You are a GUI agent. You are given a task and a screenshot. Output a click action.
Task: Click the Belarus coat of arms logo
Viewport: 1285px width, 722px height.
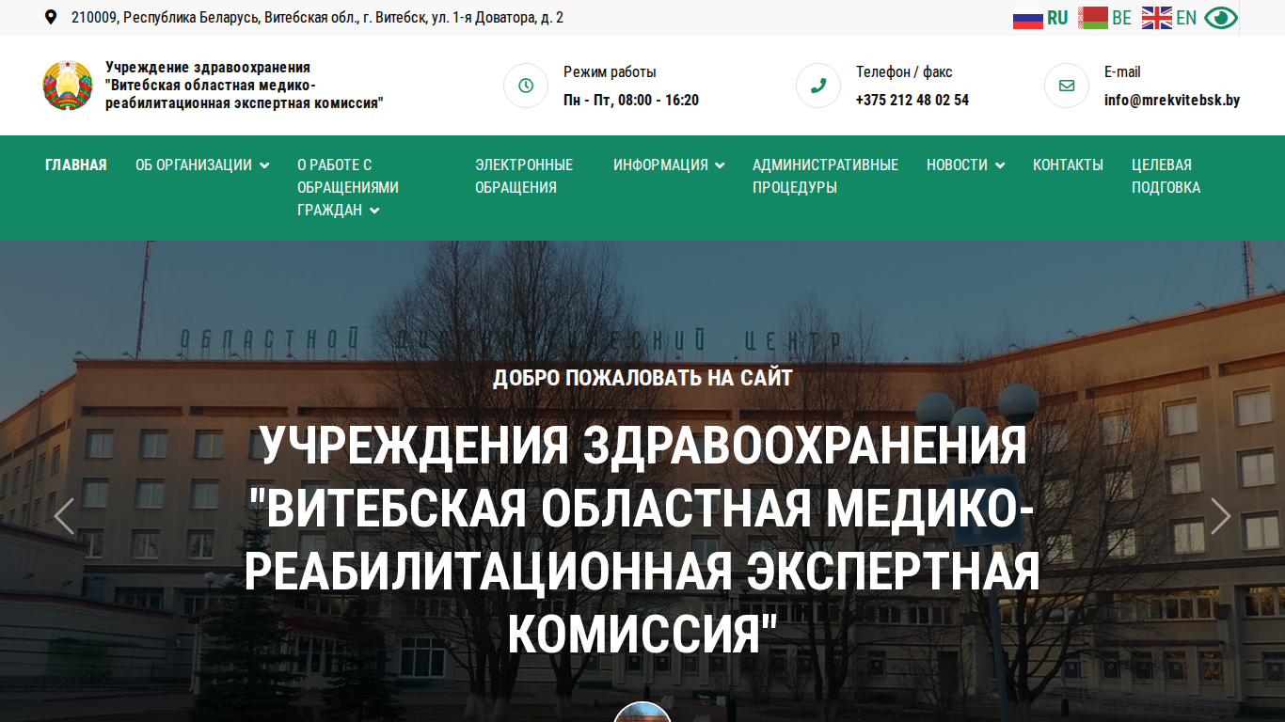click(68, 86)
